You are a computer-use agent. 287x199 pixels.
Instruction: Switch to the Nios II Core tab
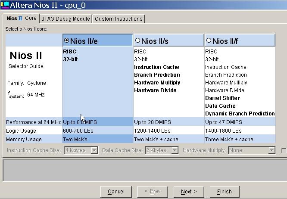coord(21,18)
